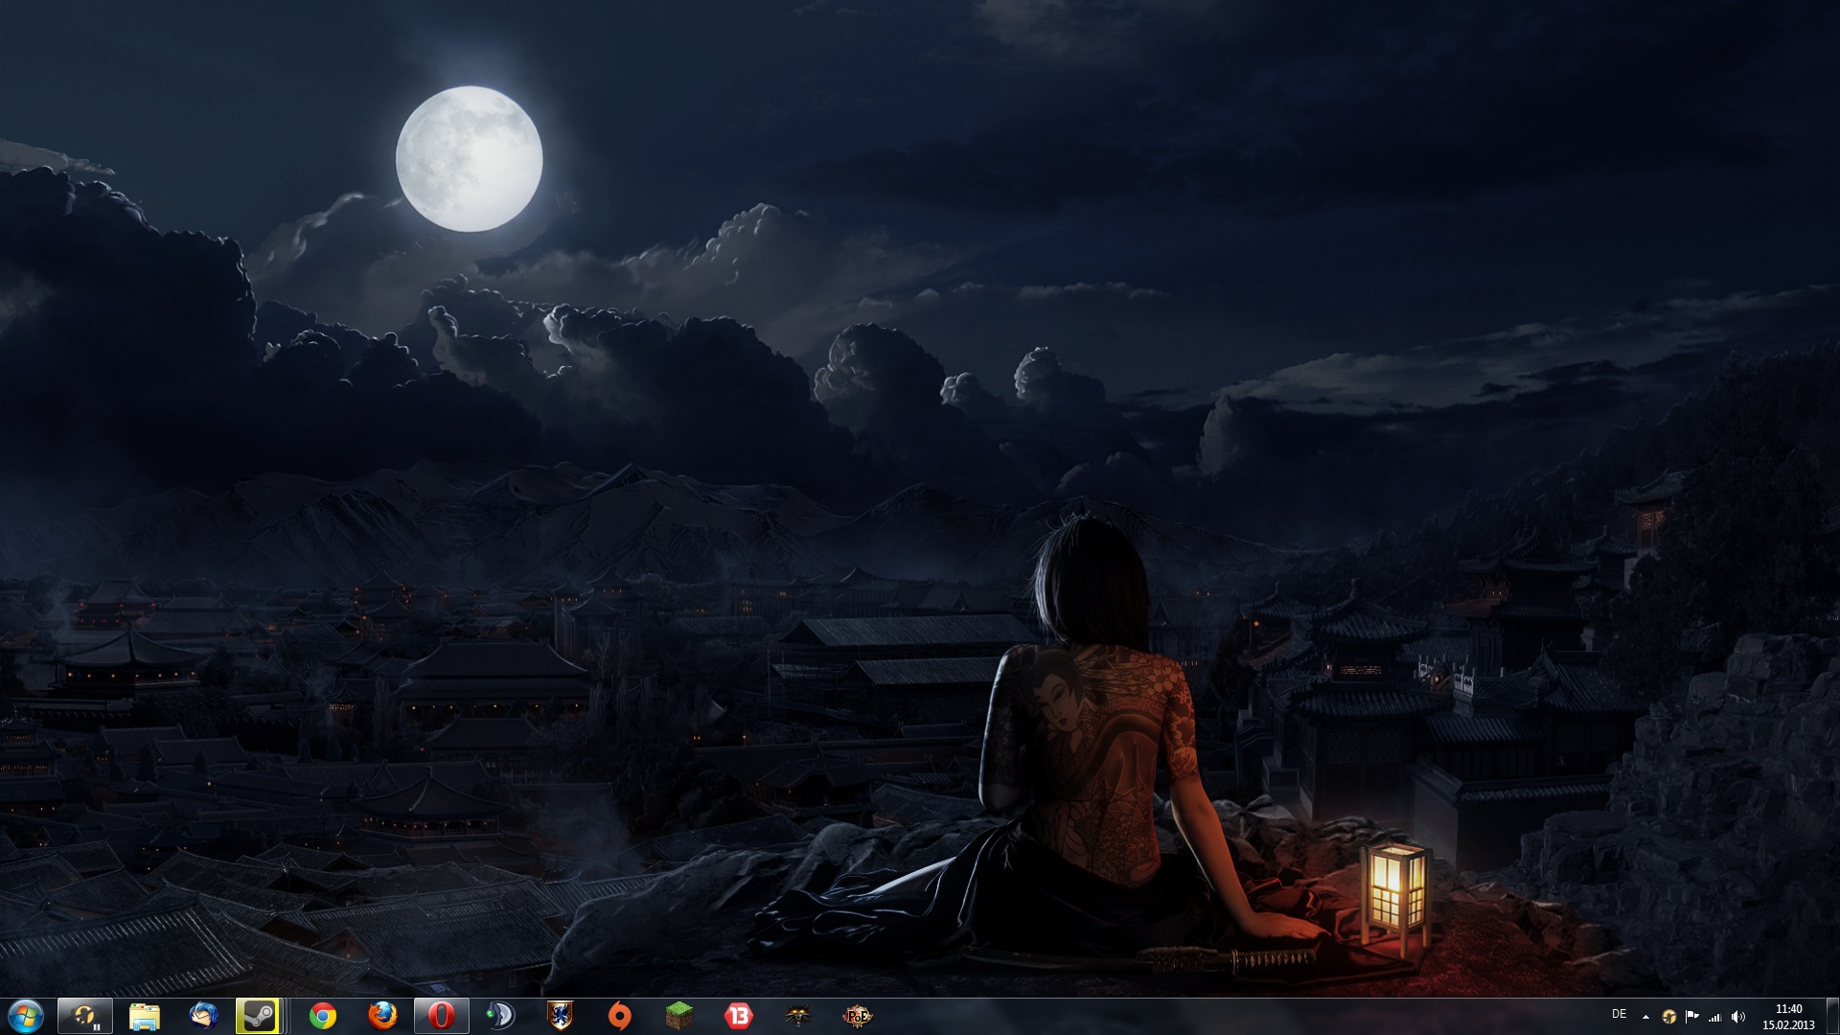Open the clock showing 11:40
Viewport: 1840px width, 1035px height.
point(1788,1016)
